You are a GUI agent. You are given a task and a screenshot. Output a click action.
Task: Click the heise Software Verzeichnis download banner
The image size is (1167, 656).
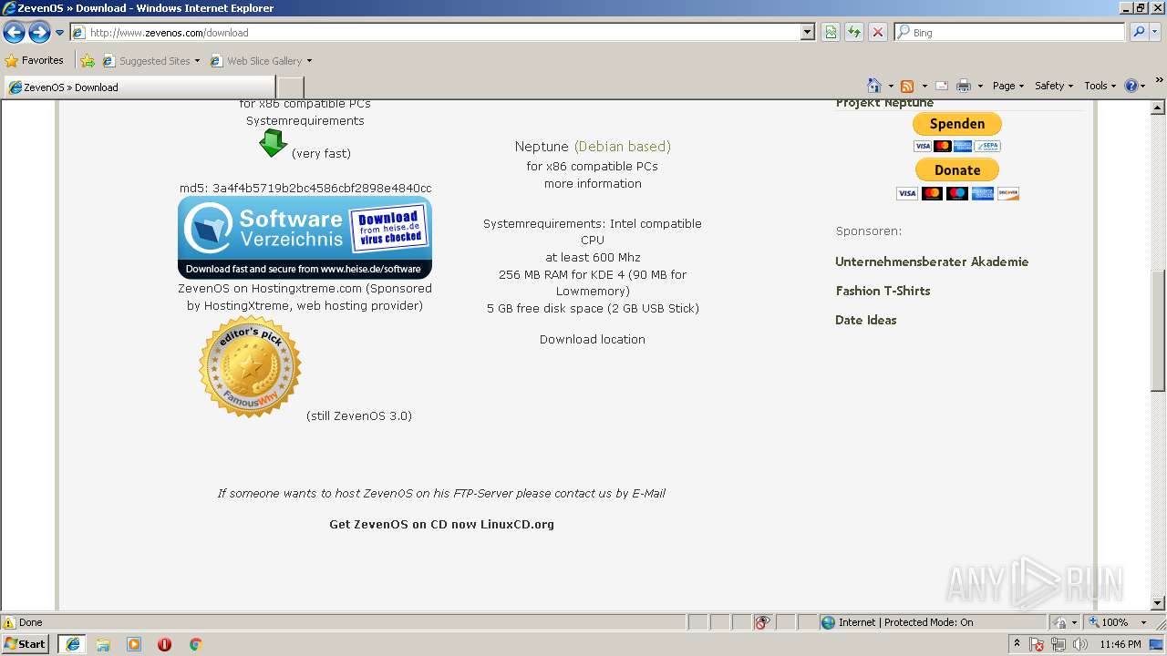(305, 238)
